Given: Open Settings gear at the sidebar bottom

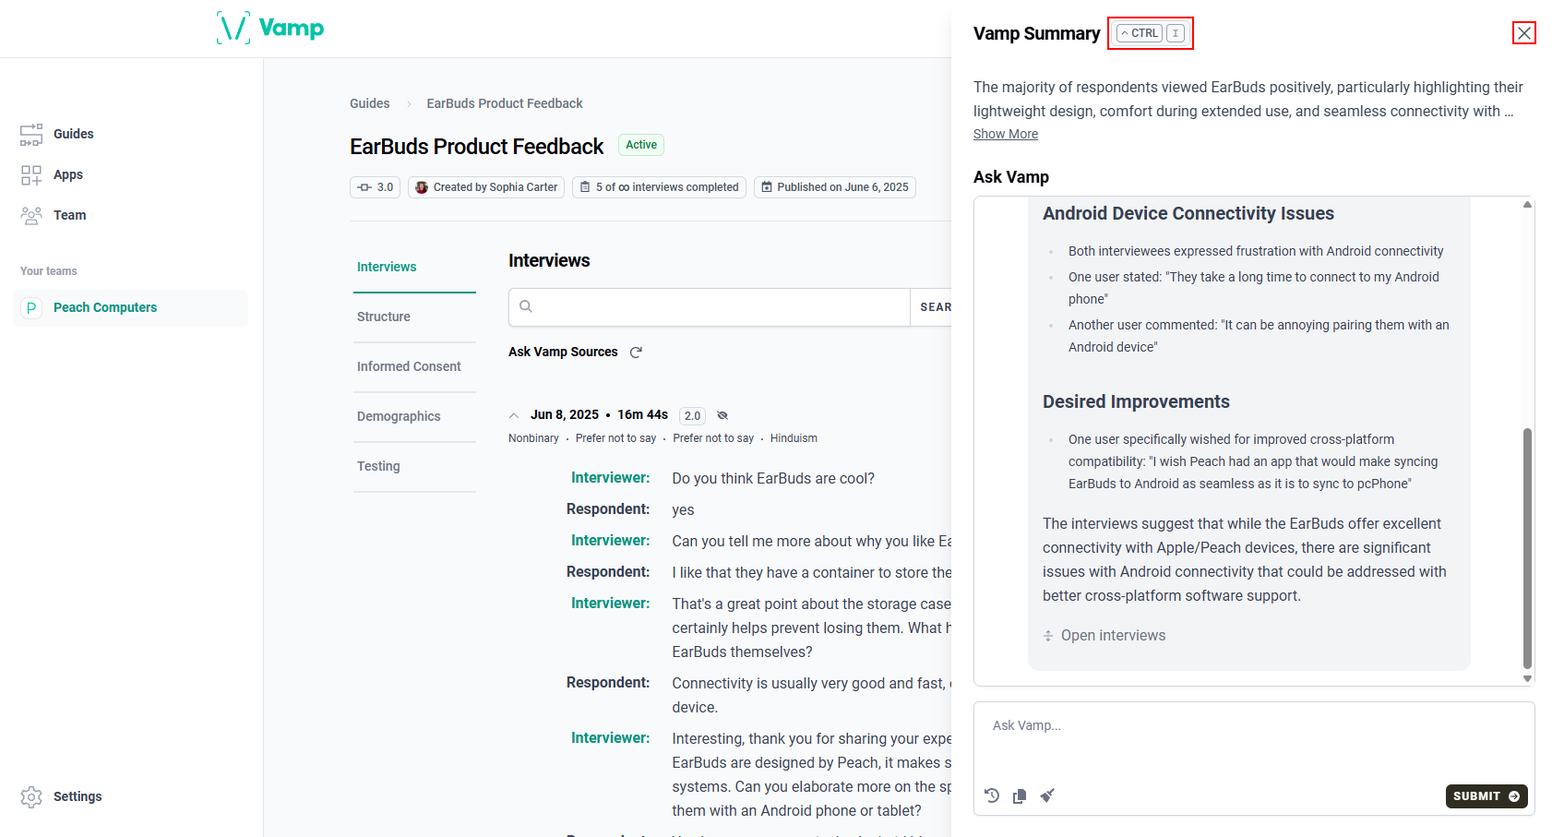Looking at the screenshot, I should [x=61, y=796].
